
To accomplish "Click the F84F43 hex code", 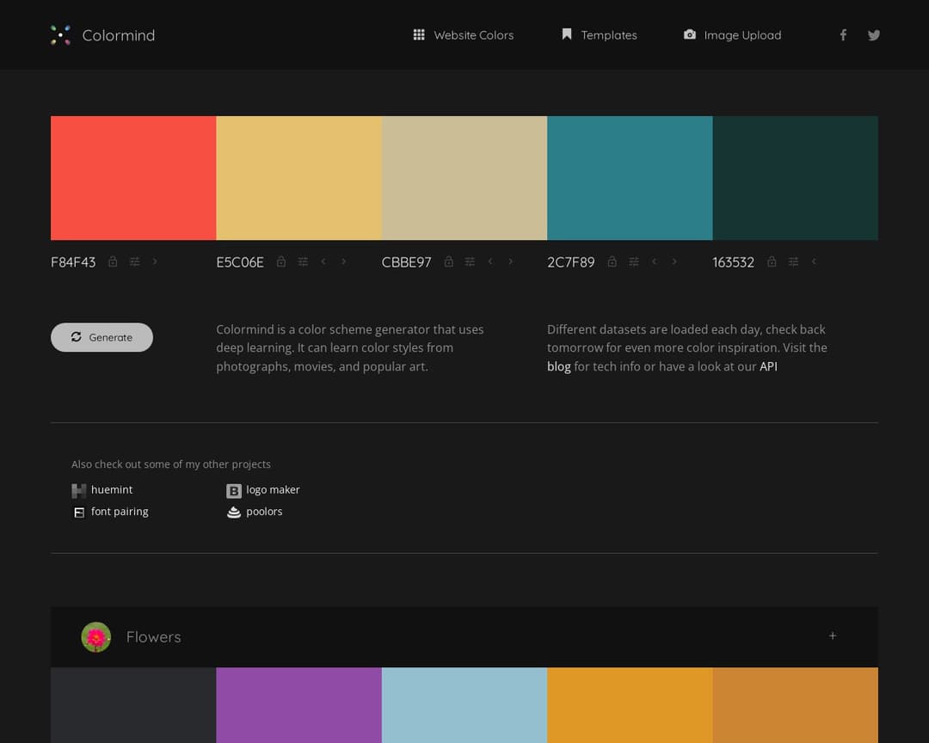I will (73, 262).
